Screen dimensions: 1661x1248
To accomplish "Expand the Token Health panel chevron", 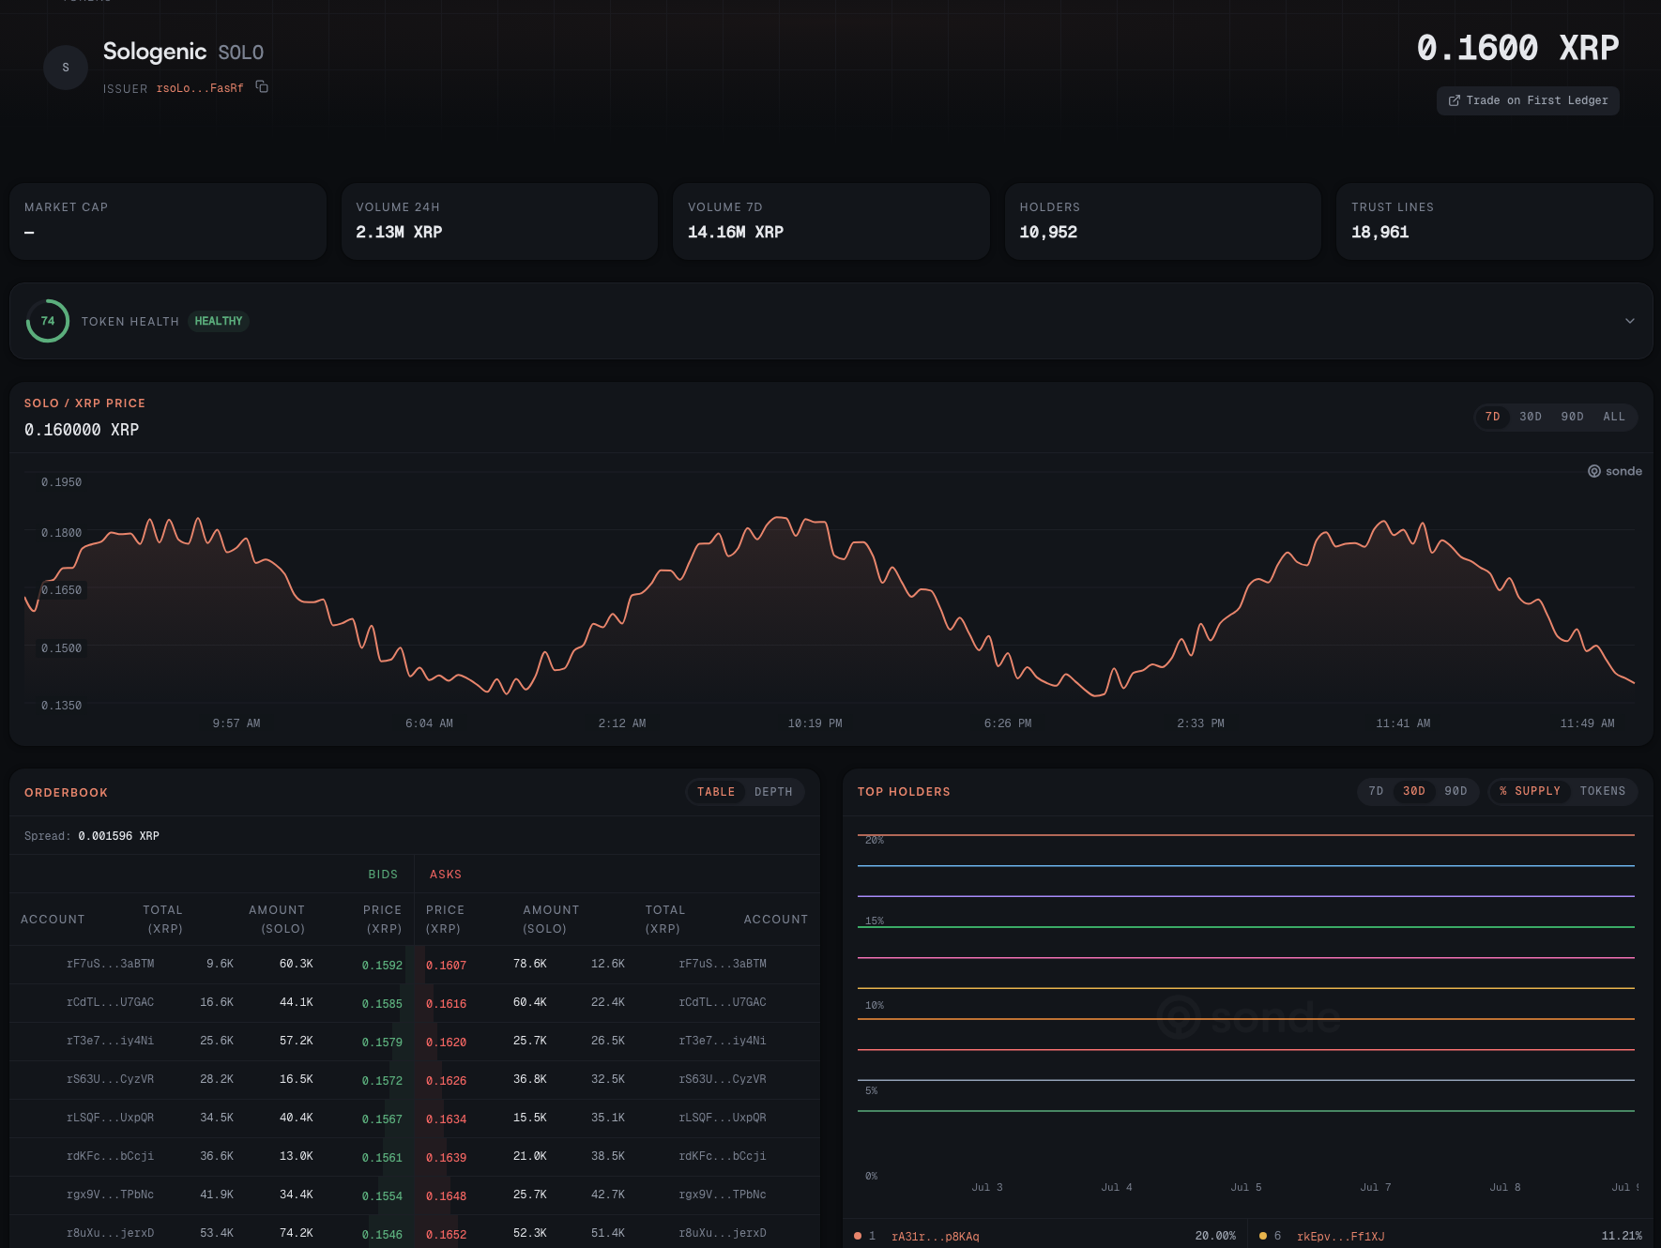I will [x=1630, y=321].
